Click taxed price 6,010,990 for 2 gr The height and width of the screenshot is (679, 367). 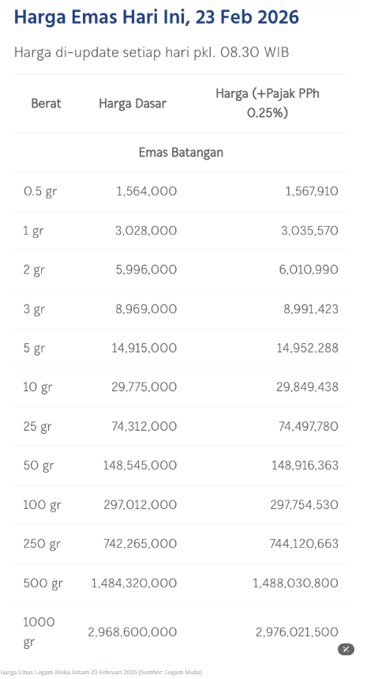click(x=309, y=270)
